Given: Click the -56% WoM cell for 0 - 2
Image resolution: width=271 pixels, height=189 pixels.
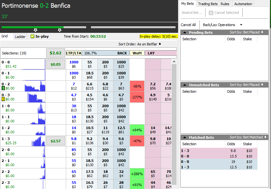Looking at the screenshot, I should pos(137,86).
